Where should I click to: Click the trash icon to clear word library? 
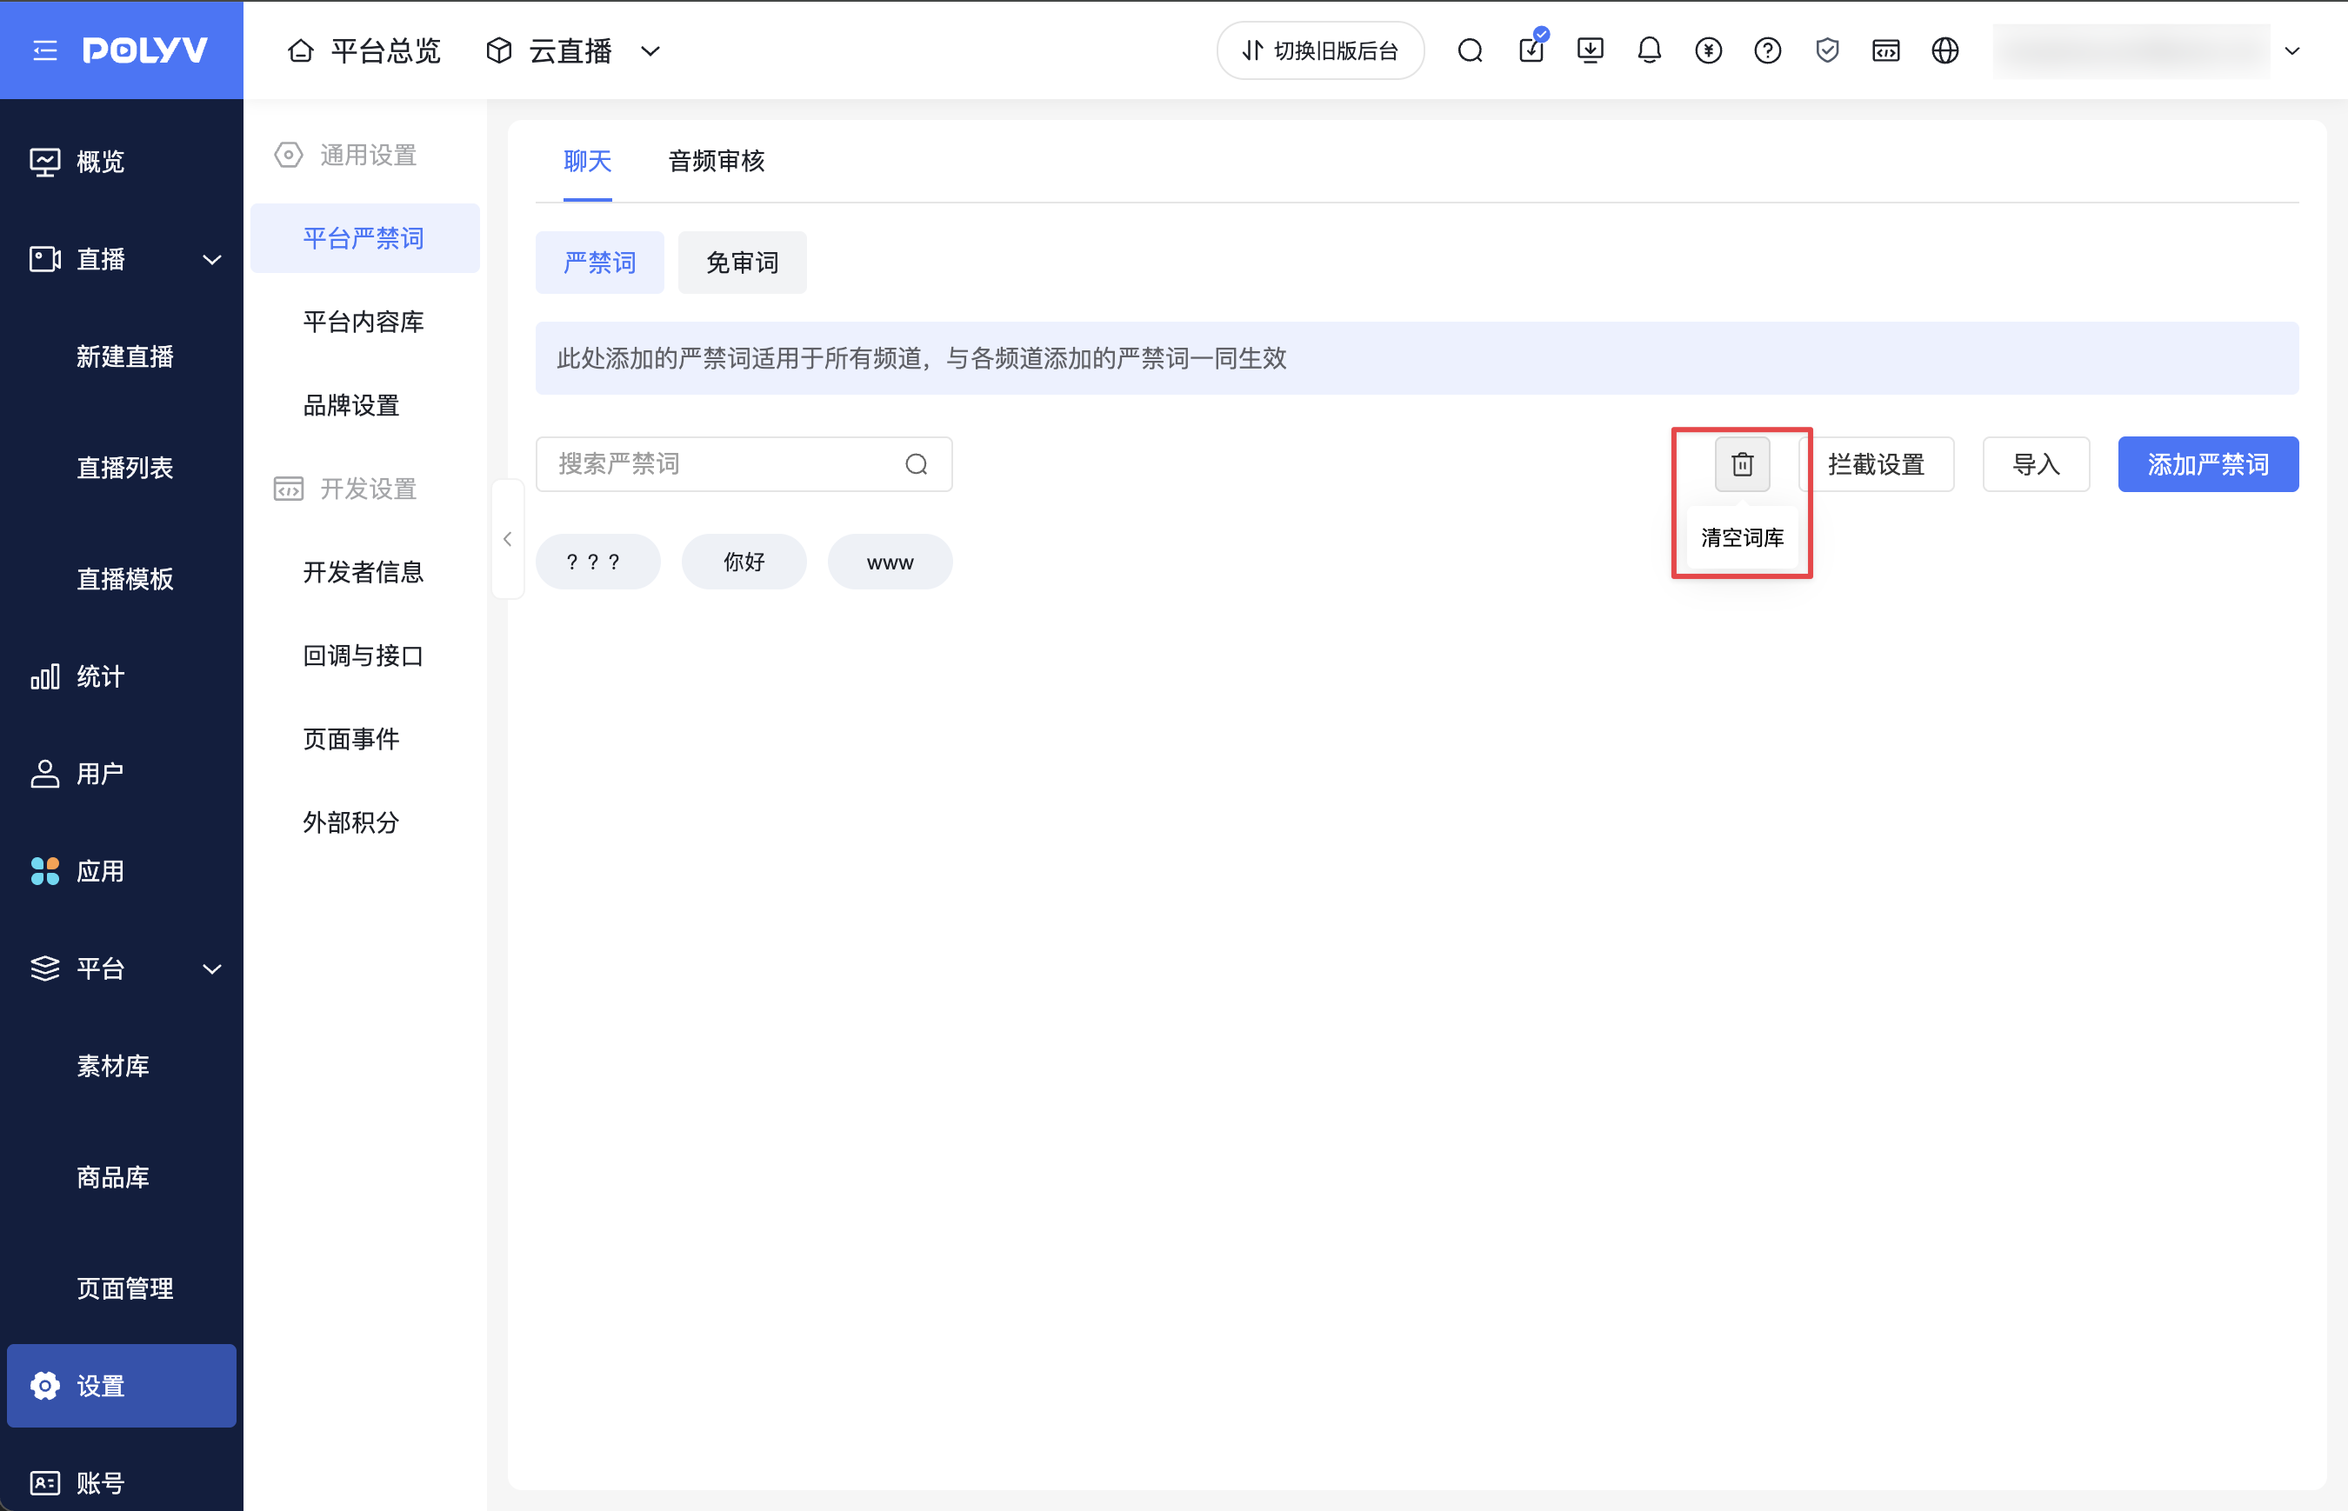[x=1742, y=464]
